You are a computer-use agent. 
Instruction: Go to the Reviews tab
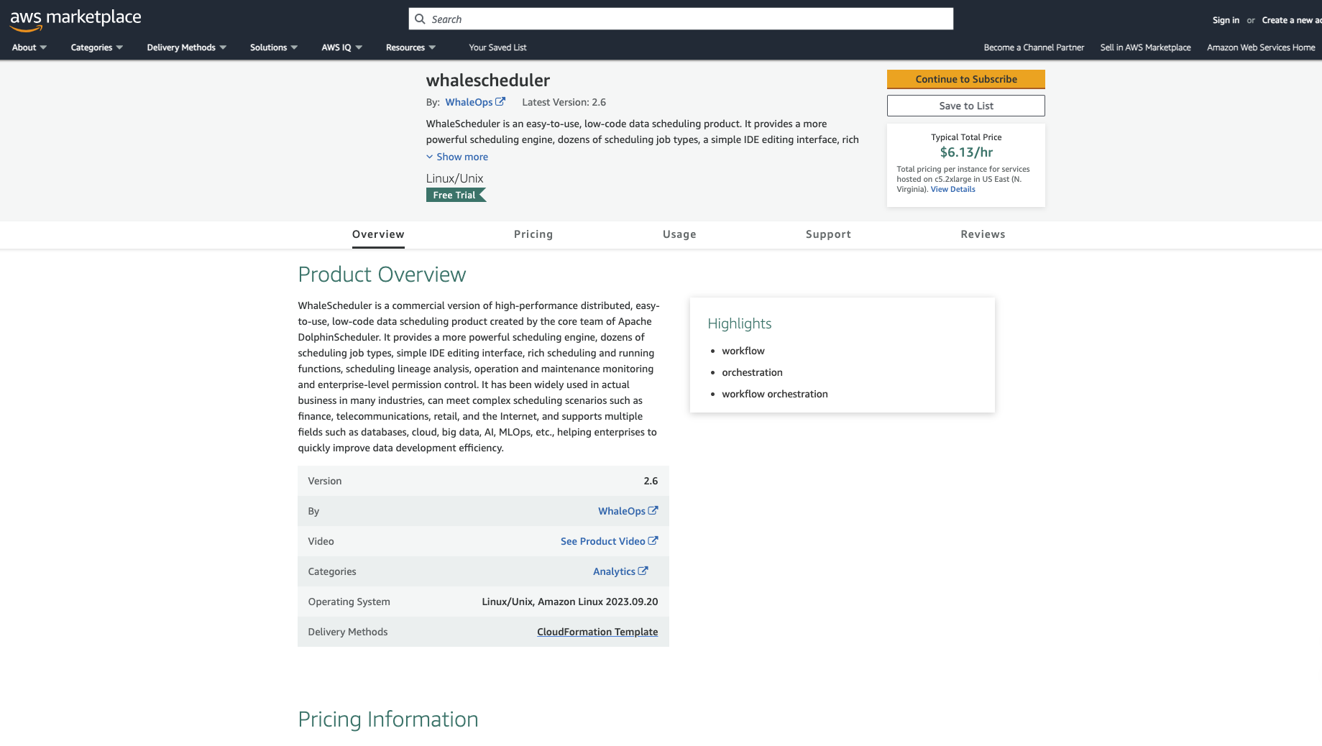(x=983, y=234)
